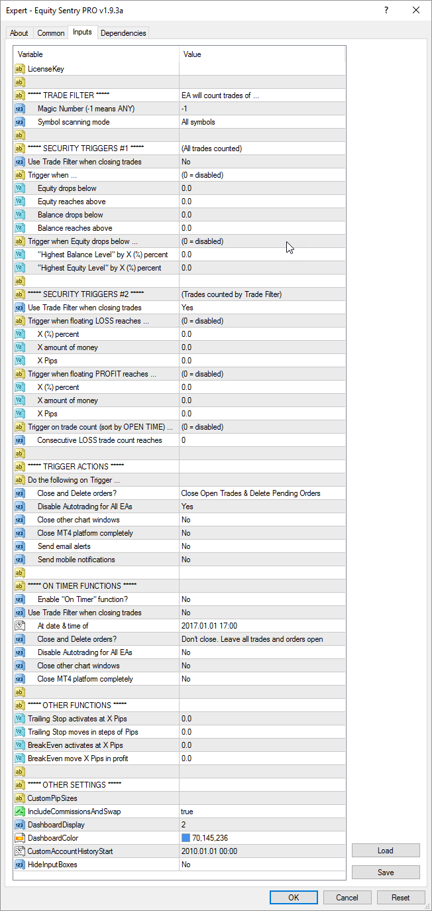Image resolution: width=432 pixels, height=911 pixels.
Task: Click the icon beside Trailing Stop activates at X Pips
Action: click(x=19, y=719)
